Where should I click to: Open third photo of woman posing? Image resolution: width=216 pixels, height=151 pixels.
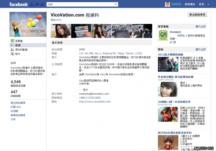tap(101, 31)
